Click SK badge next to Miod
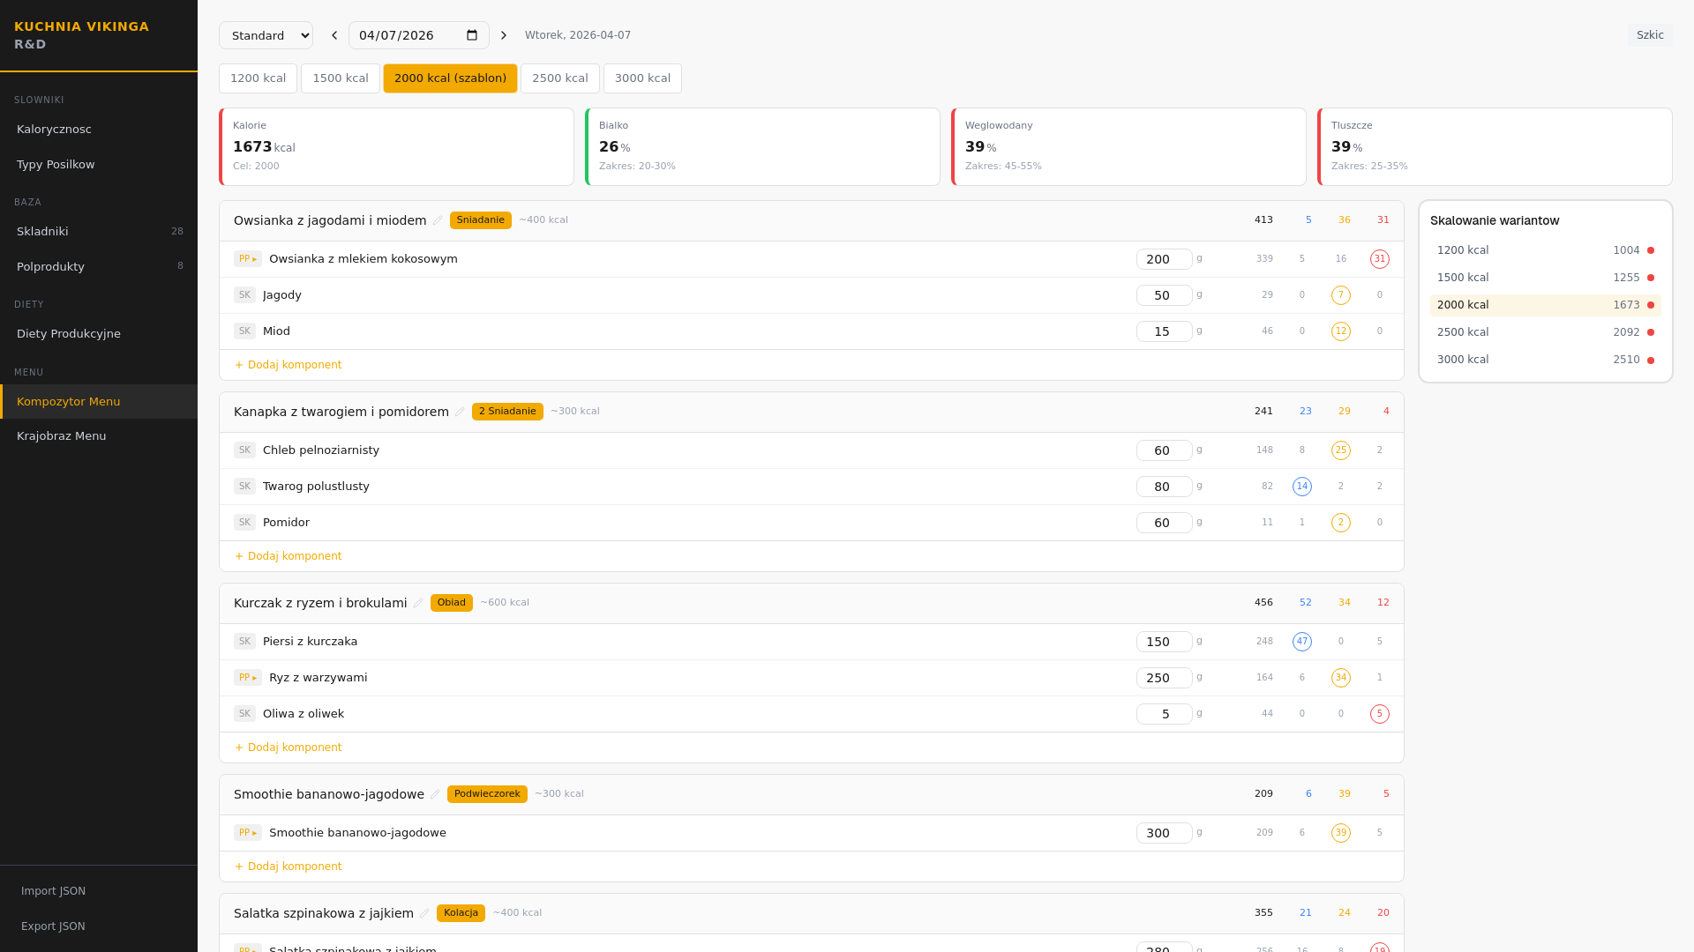Image resolution: width=1694 pixels, height=952 pixels. 244,331
